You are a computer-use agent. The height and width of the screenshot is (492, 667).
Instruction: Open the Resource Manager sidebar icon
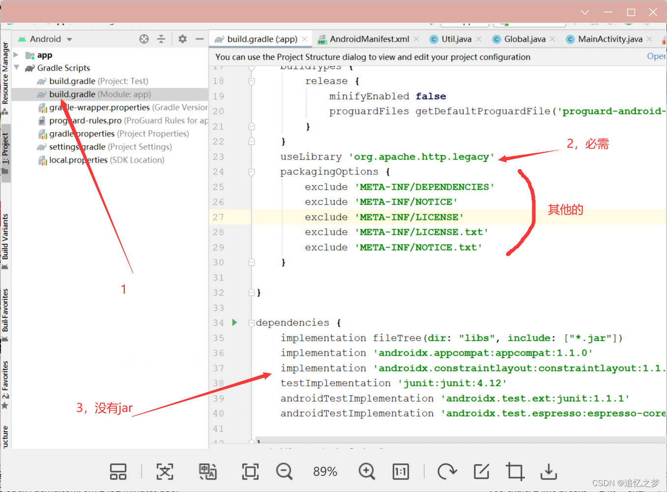coord(6,79)
